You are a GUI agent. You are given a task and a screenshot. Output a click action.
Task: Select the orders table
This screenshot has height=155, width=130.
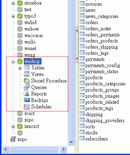92,22
